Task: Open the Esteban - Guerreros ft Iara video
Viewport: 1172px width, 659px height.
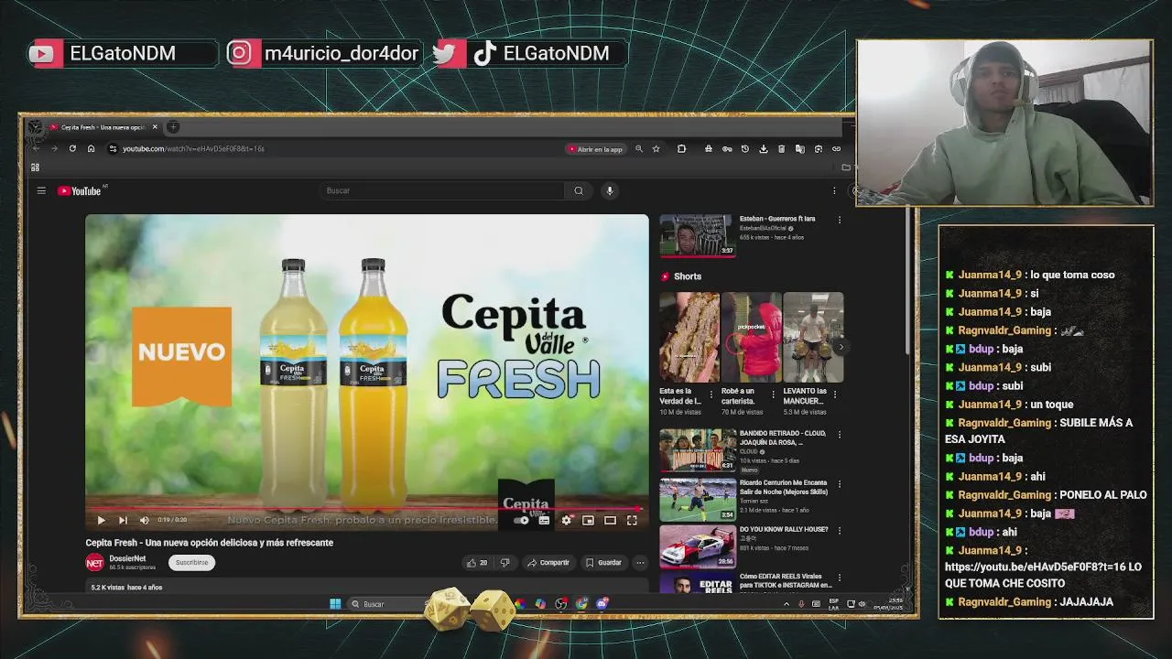Action: click(697, 236)
